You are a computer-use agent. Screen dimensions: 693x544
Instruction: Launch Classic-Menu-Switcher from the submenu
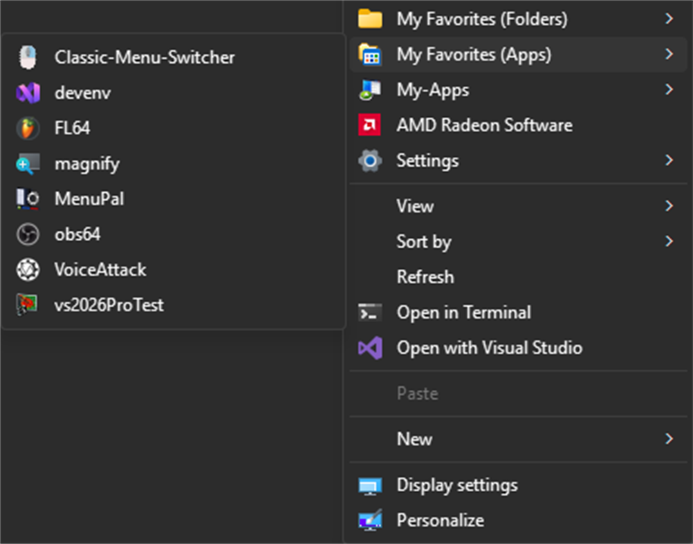coord(173,57)
